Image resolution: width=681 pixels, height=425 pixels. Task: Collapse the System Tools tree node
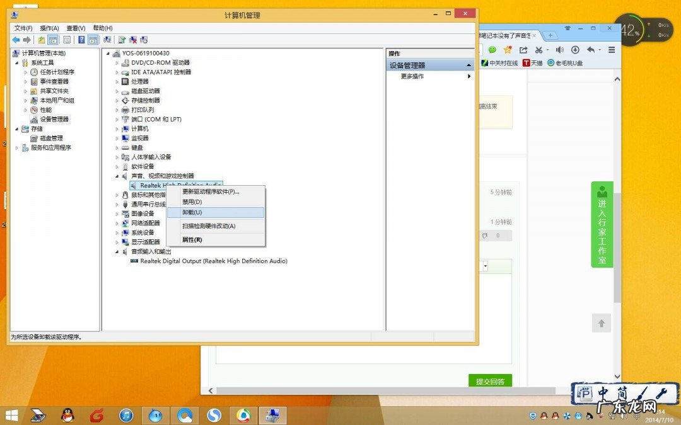tap(17, 63)
